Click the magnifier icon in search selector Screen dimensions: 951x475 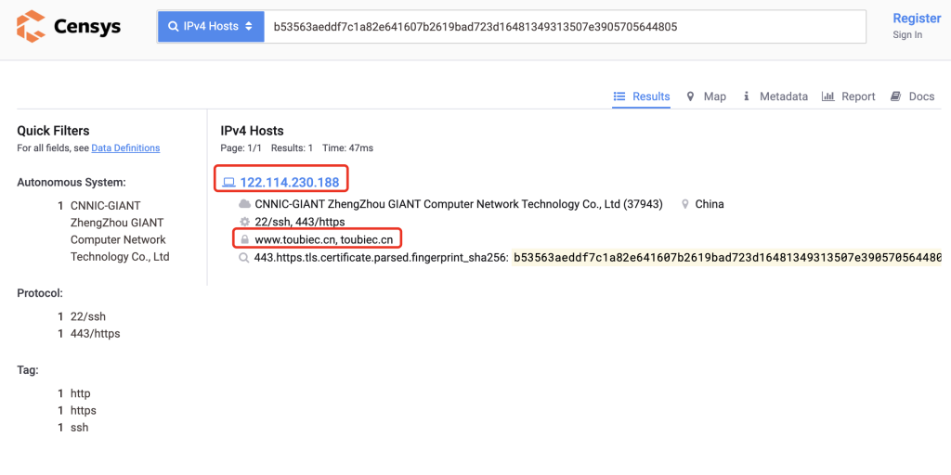tap(173, 27)
